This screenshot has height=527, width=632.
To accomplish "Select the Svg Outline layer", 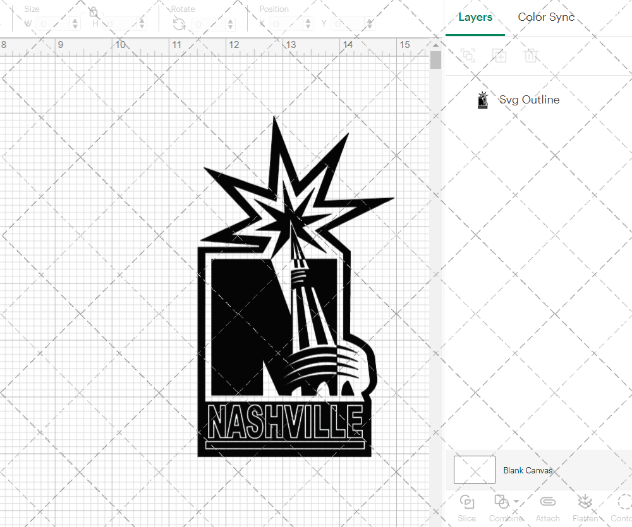I will point(539,100).
